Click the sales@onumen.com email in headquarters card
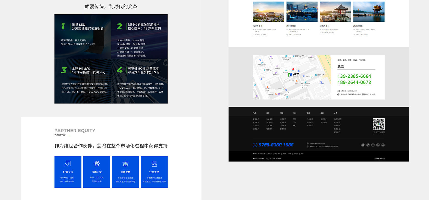 [349, 91]
